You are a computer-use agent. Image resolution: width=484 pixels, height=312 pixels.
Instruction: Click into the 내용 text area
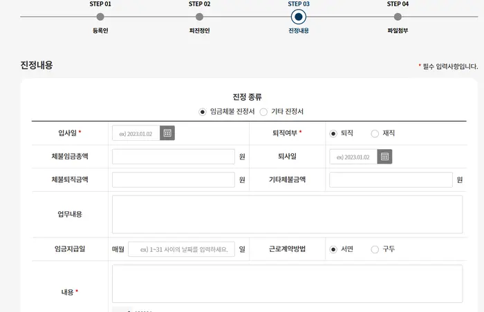(x=288, y=284)
